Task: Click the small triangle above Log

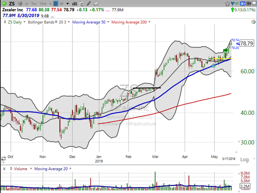Action: tap(236, 152)
